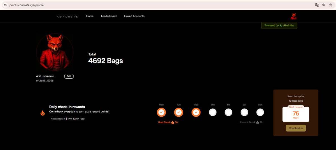Select the Friday check-in circle

(x=228, y=112)
